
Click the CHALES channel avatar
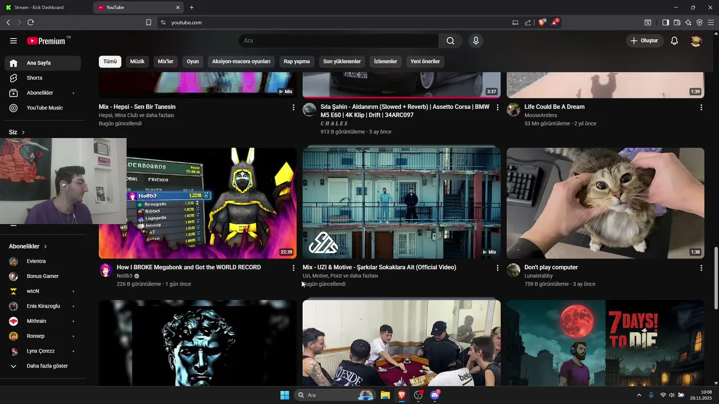click(310, 109)
